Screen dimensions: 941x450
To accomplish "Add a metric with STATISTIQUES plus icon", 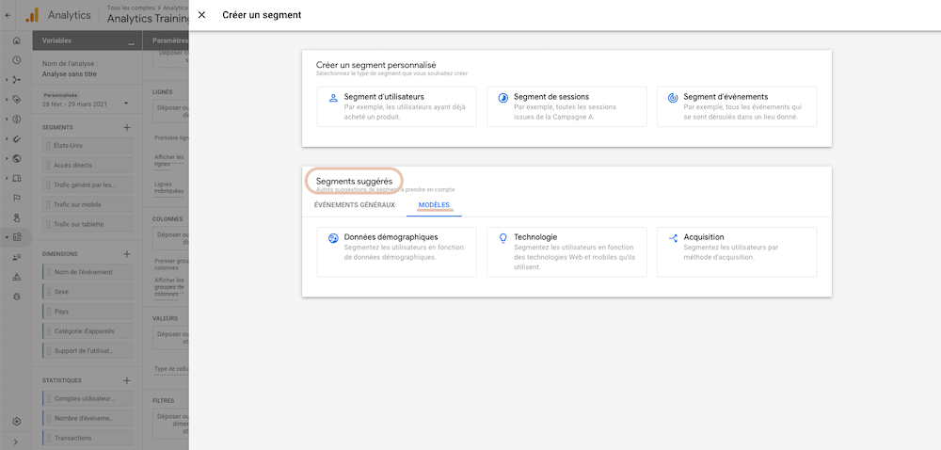I will 127,380.
